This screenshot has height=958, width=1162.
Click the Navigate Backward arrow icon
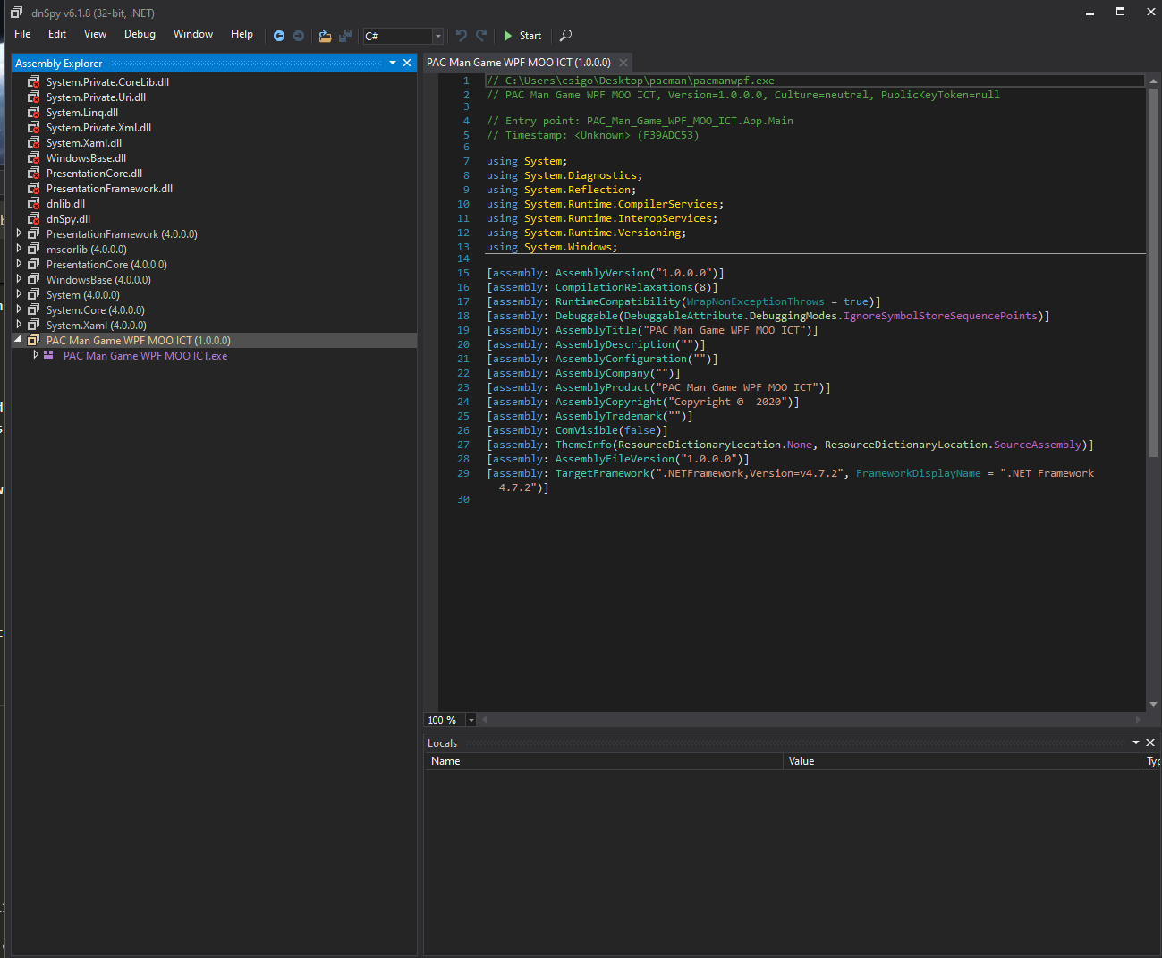[x=279, y=36]
